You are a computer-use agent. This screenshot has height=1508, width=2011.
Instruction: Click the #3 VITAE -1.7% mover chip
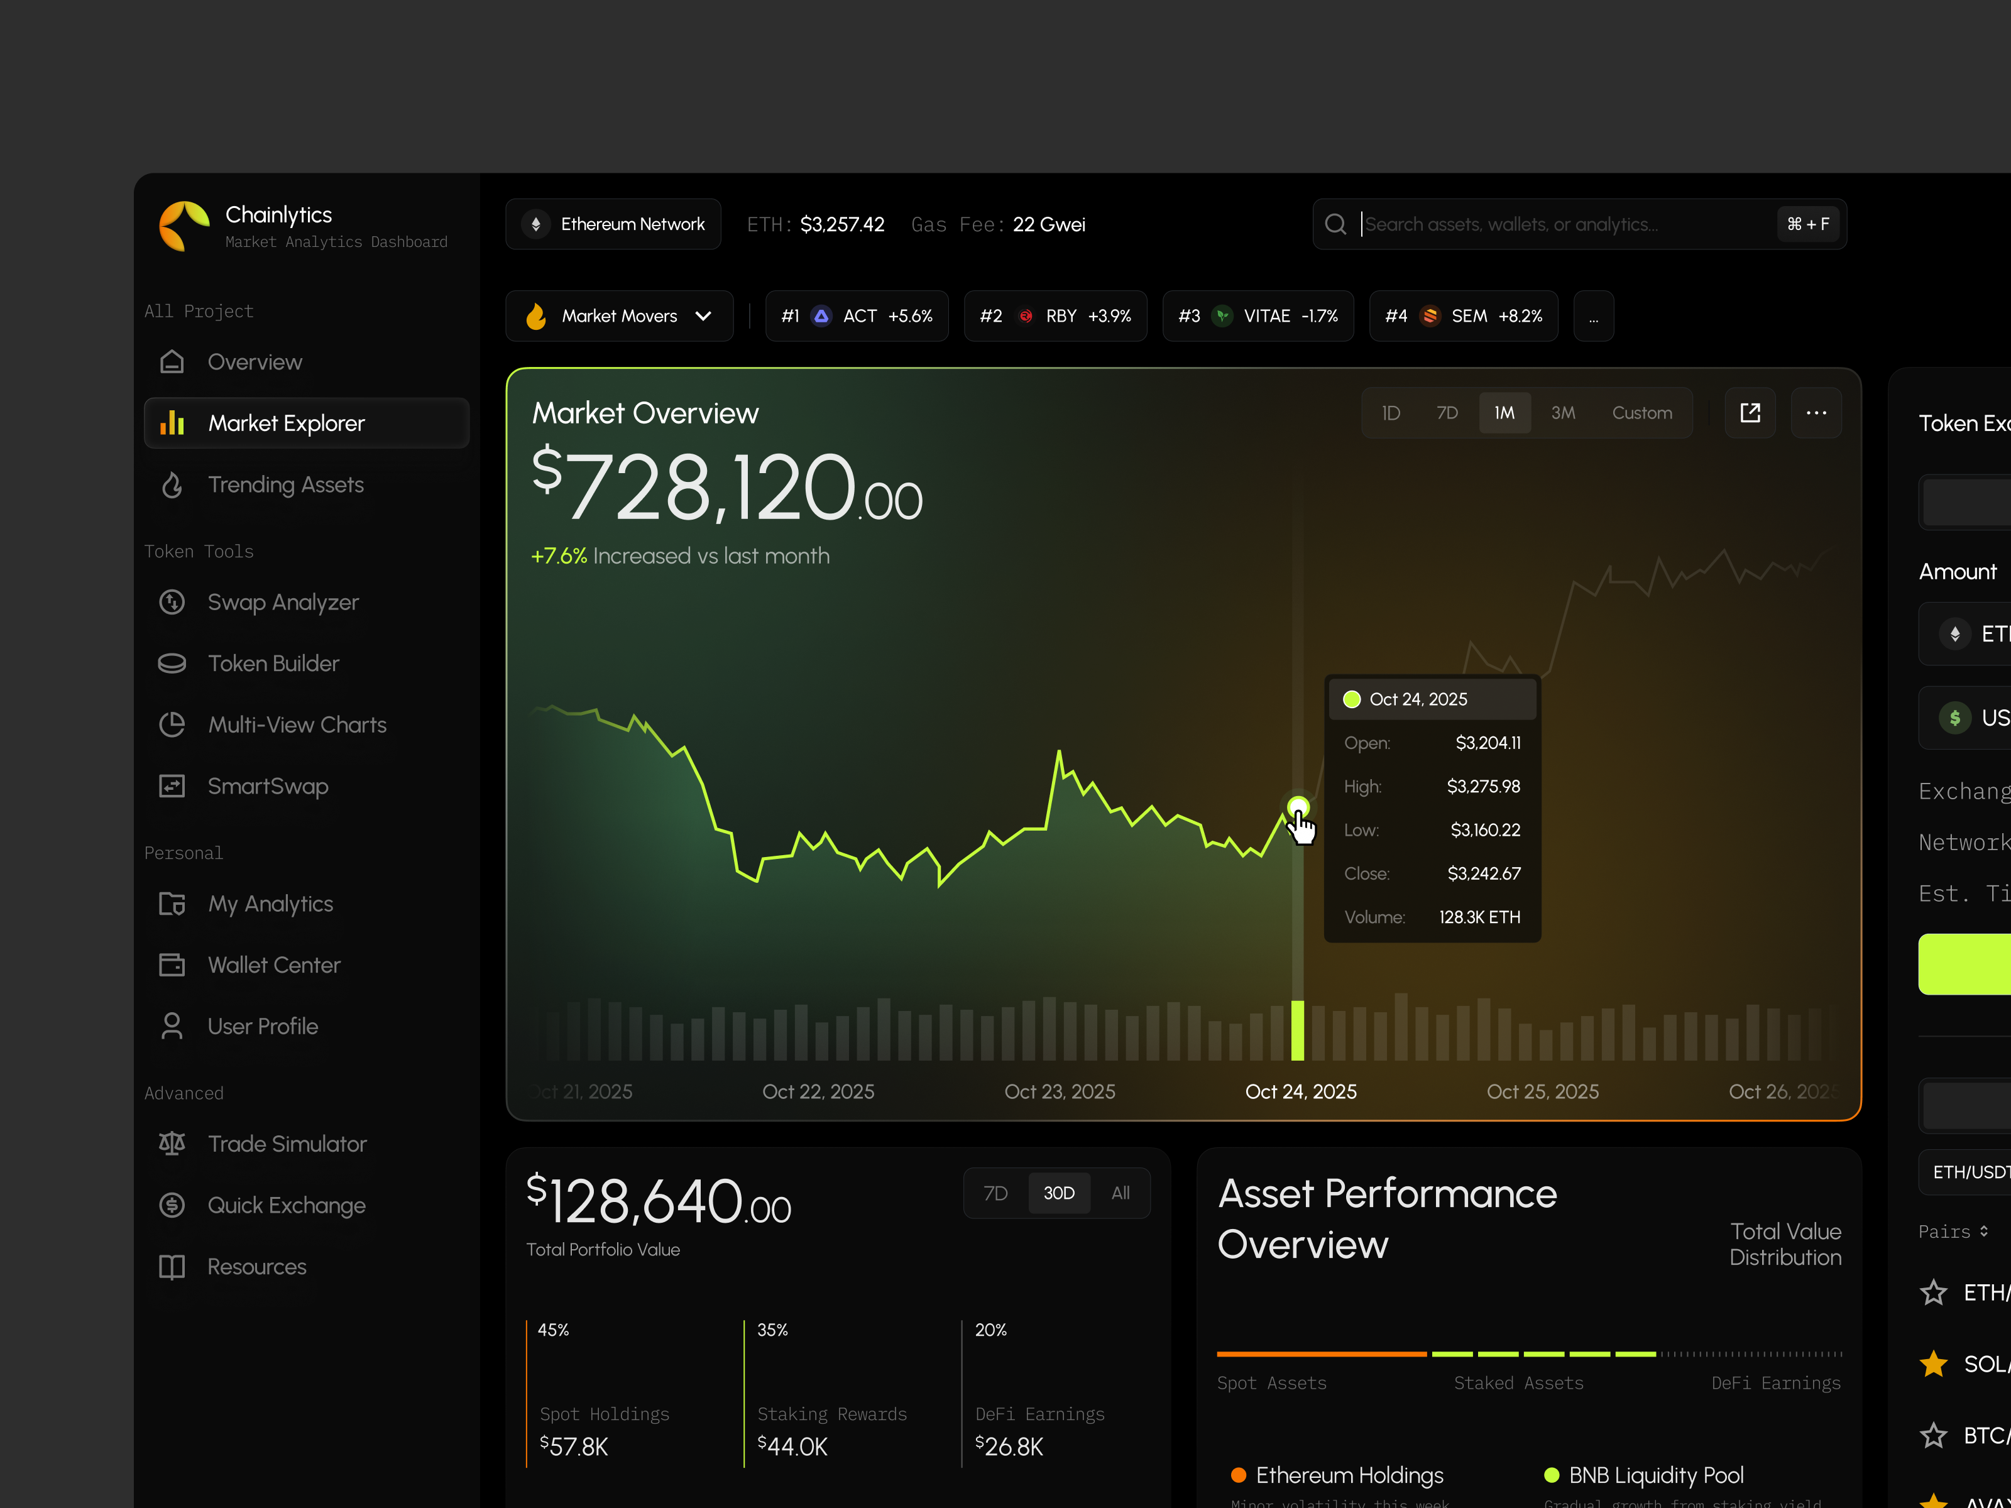click(1258, 316)
